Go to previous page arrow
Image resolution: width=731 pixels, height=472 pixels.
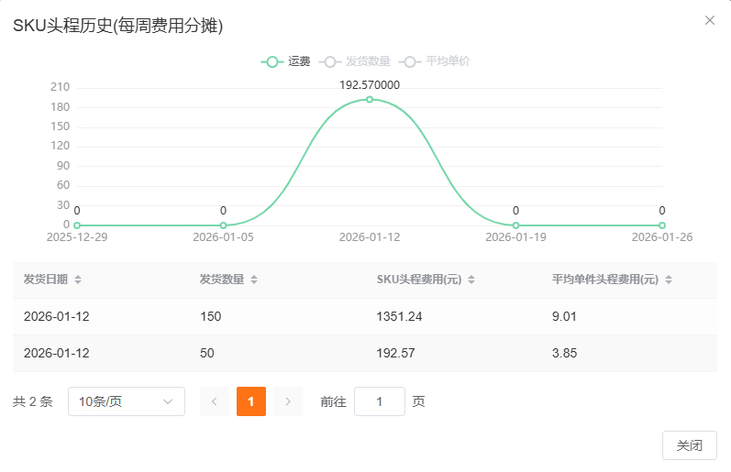[215, 401]
